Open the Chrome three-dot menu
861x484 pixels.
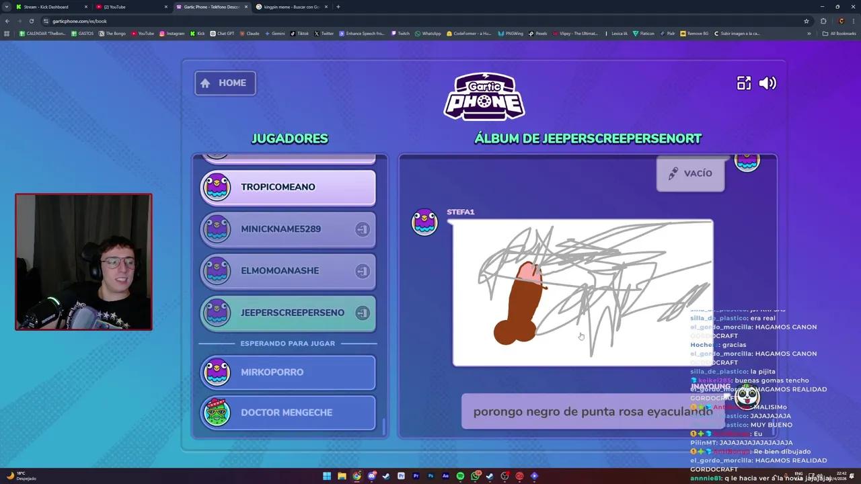coord(853,21)
